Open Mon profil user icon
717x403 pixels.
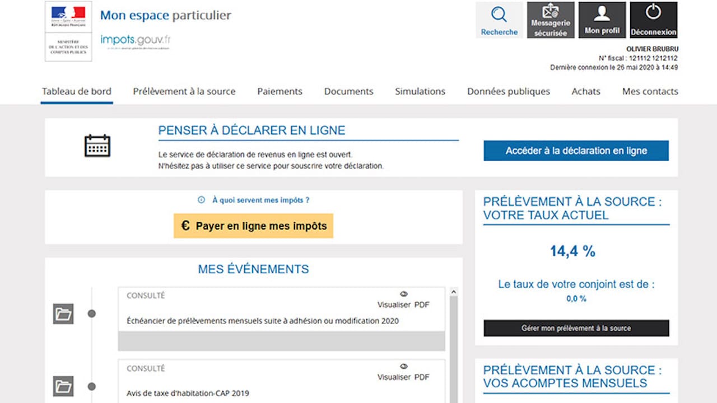click(602, 14)
